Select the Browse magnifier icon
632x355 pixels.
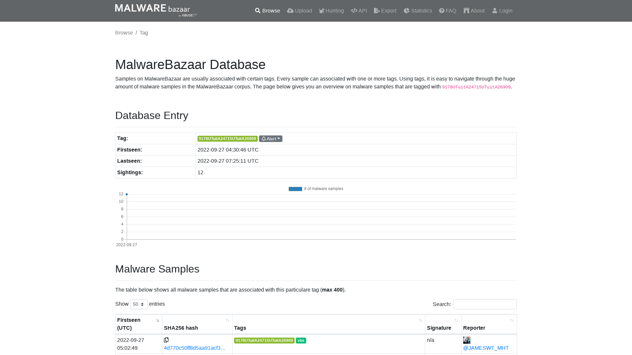click(x=258, y=11)
